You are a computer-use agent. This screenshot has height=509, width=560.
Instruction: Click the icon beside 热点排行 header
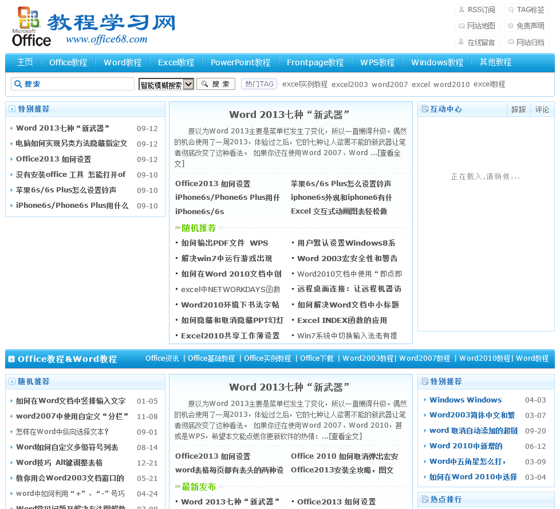tap(424, 499)
